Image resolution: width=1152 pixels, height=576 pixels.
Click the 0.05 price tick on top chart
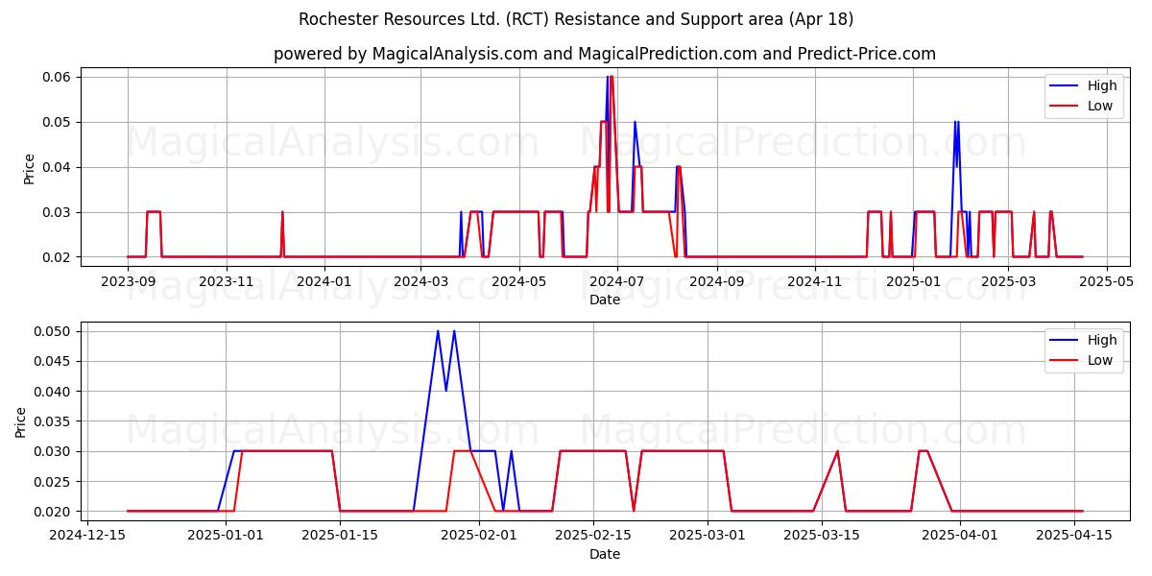59,122
